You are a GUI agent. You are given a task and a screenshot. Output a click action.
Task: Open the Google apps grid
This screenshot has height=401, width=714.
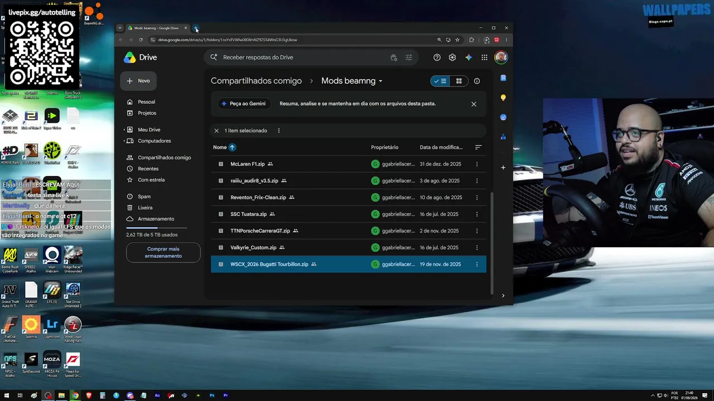tap(484, 57)
